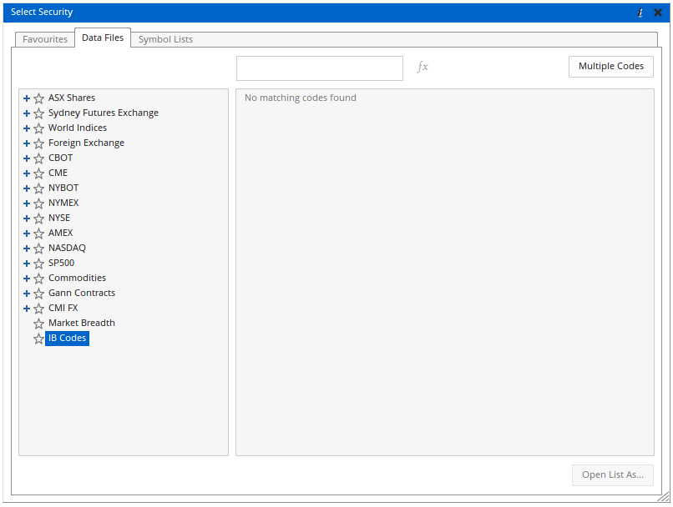Open the info icon in title bar
This screenshot has height=507, width=673.
point(640,13)
